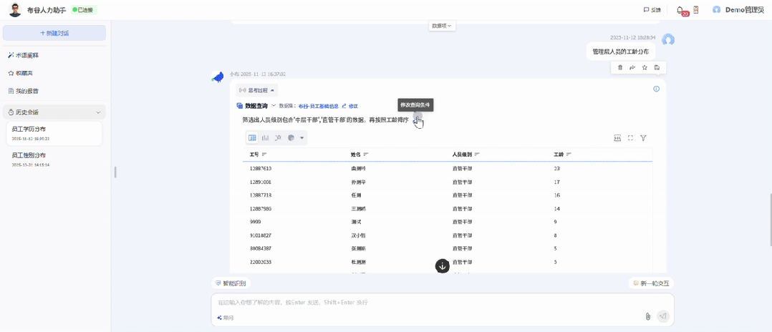Click the 新一轮交互 button
The width and height of the screenshot is (772, 332).
[651, 283]
